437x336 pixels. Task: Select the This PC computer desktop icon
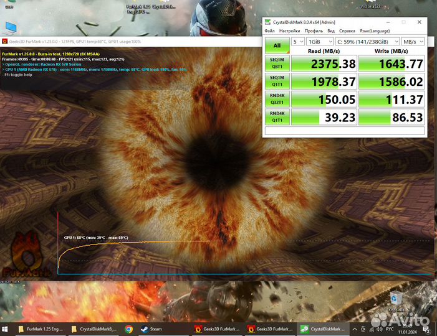(x=11, y=28)
